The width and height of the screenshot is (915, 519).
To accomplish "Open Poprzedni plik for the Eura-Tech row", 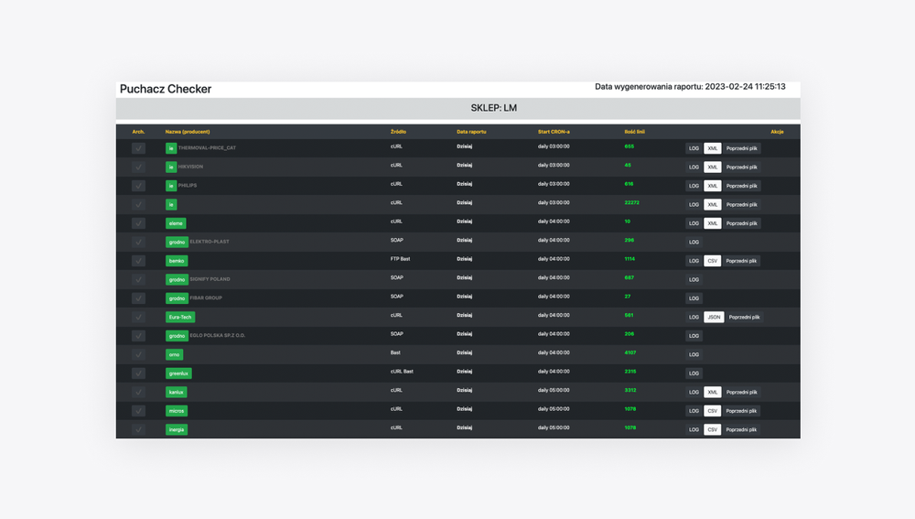I will click(744, 318).
